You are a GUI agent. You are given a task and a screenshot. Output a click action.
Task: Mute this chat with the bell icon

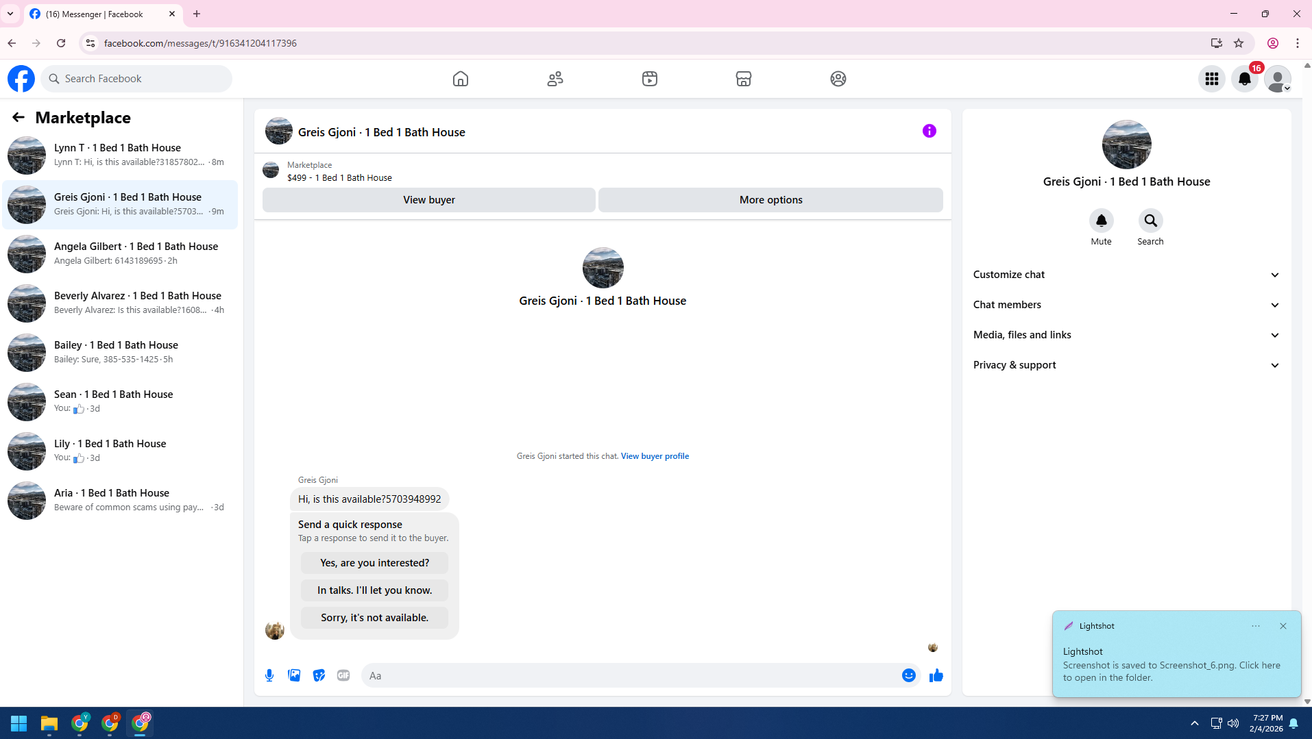pos(1102,221)
